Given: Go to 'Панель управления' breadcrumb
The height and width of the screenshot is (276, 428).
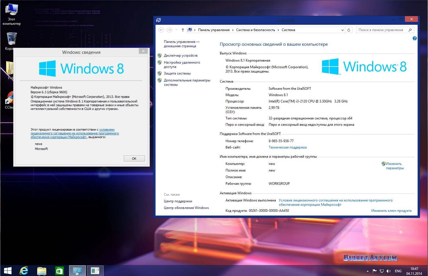Looking at the screenshot, I should coord(214,30).
